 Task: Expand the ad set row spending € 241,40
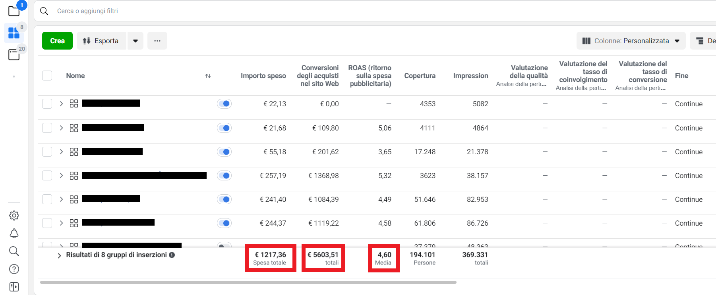click(61, 199)
